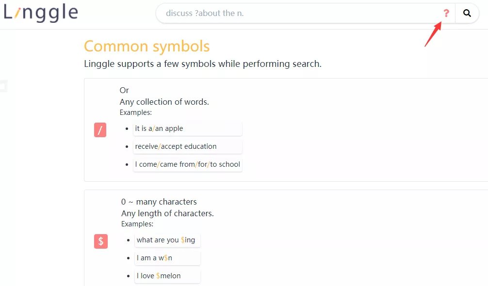
Task: Choose example 'I come/came from/for/to school'
Action: point(188,164)
